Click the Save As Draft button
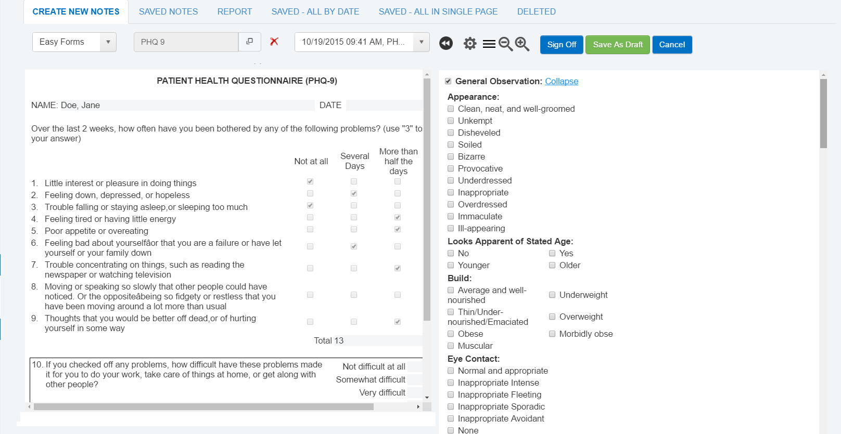Image resolution: width=841 pixels, height=434 pixels. coord(618,45)
